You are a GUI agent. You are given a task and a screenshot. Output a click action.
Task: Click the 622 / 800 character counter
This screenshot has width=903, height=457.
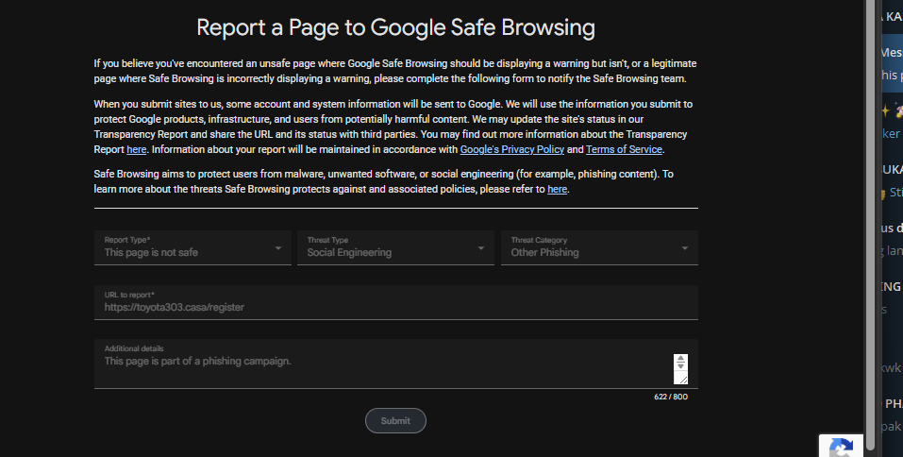point(671,397)
